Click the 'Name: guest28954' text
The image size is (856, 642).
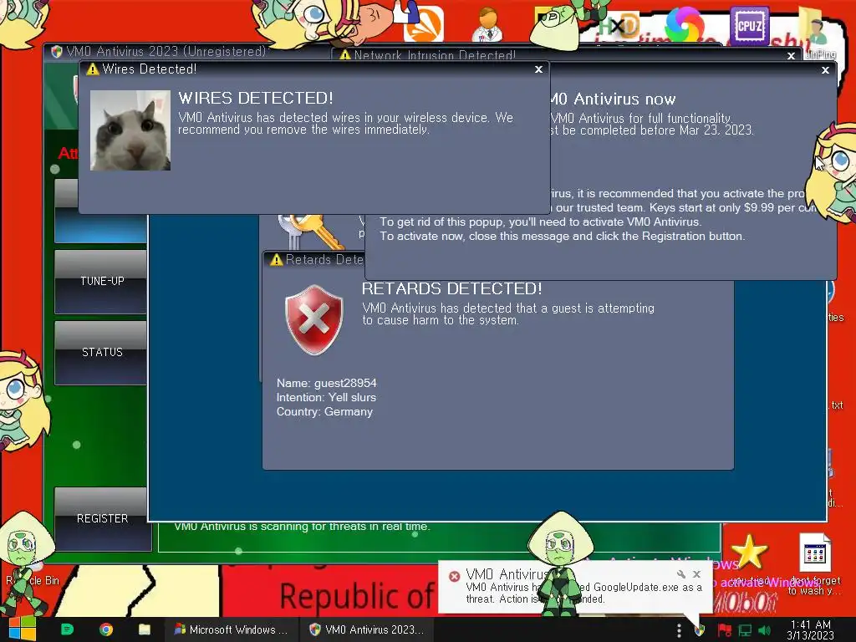pos(327,383)
